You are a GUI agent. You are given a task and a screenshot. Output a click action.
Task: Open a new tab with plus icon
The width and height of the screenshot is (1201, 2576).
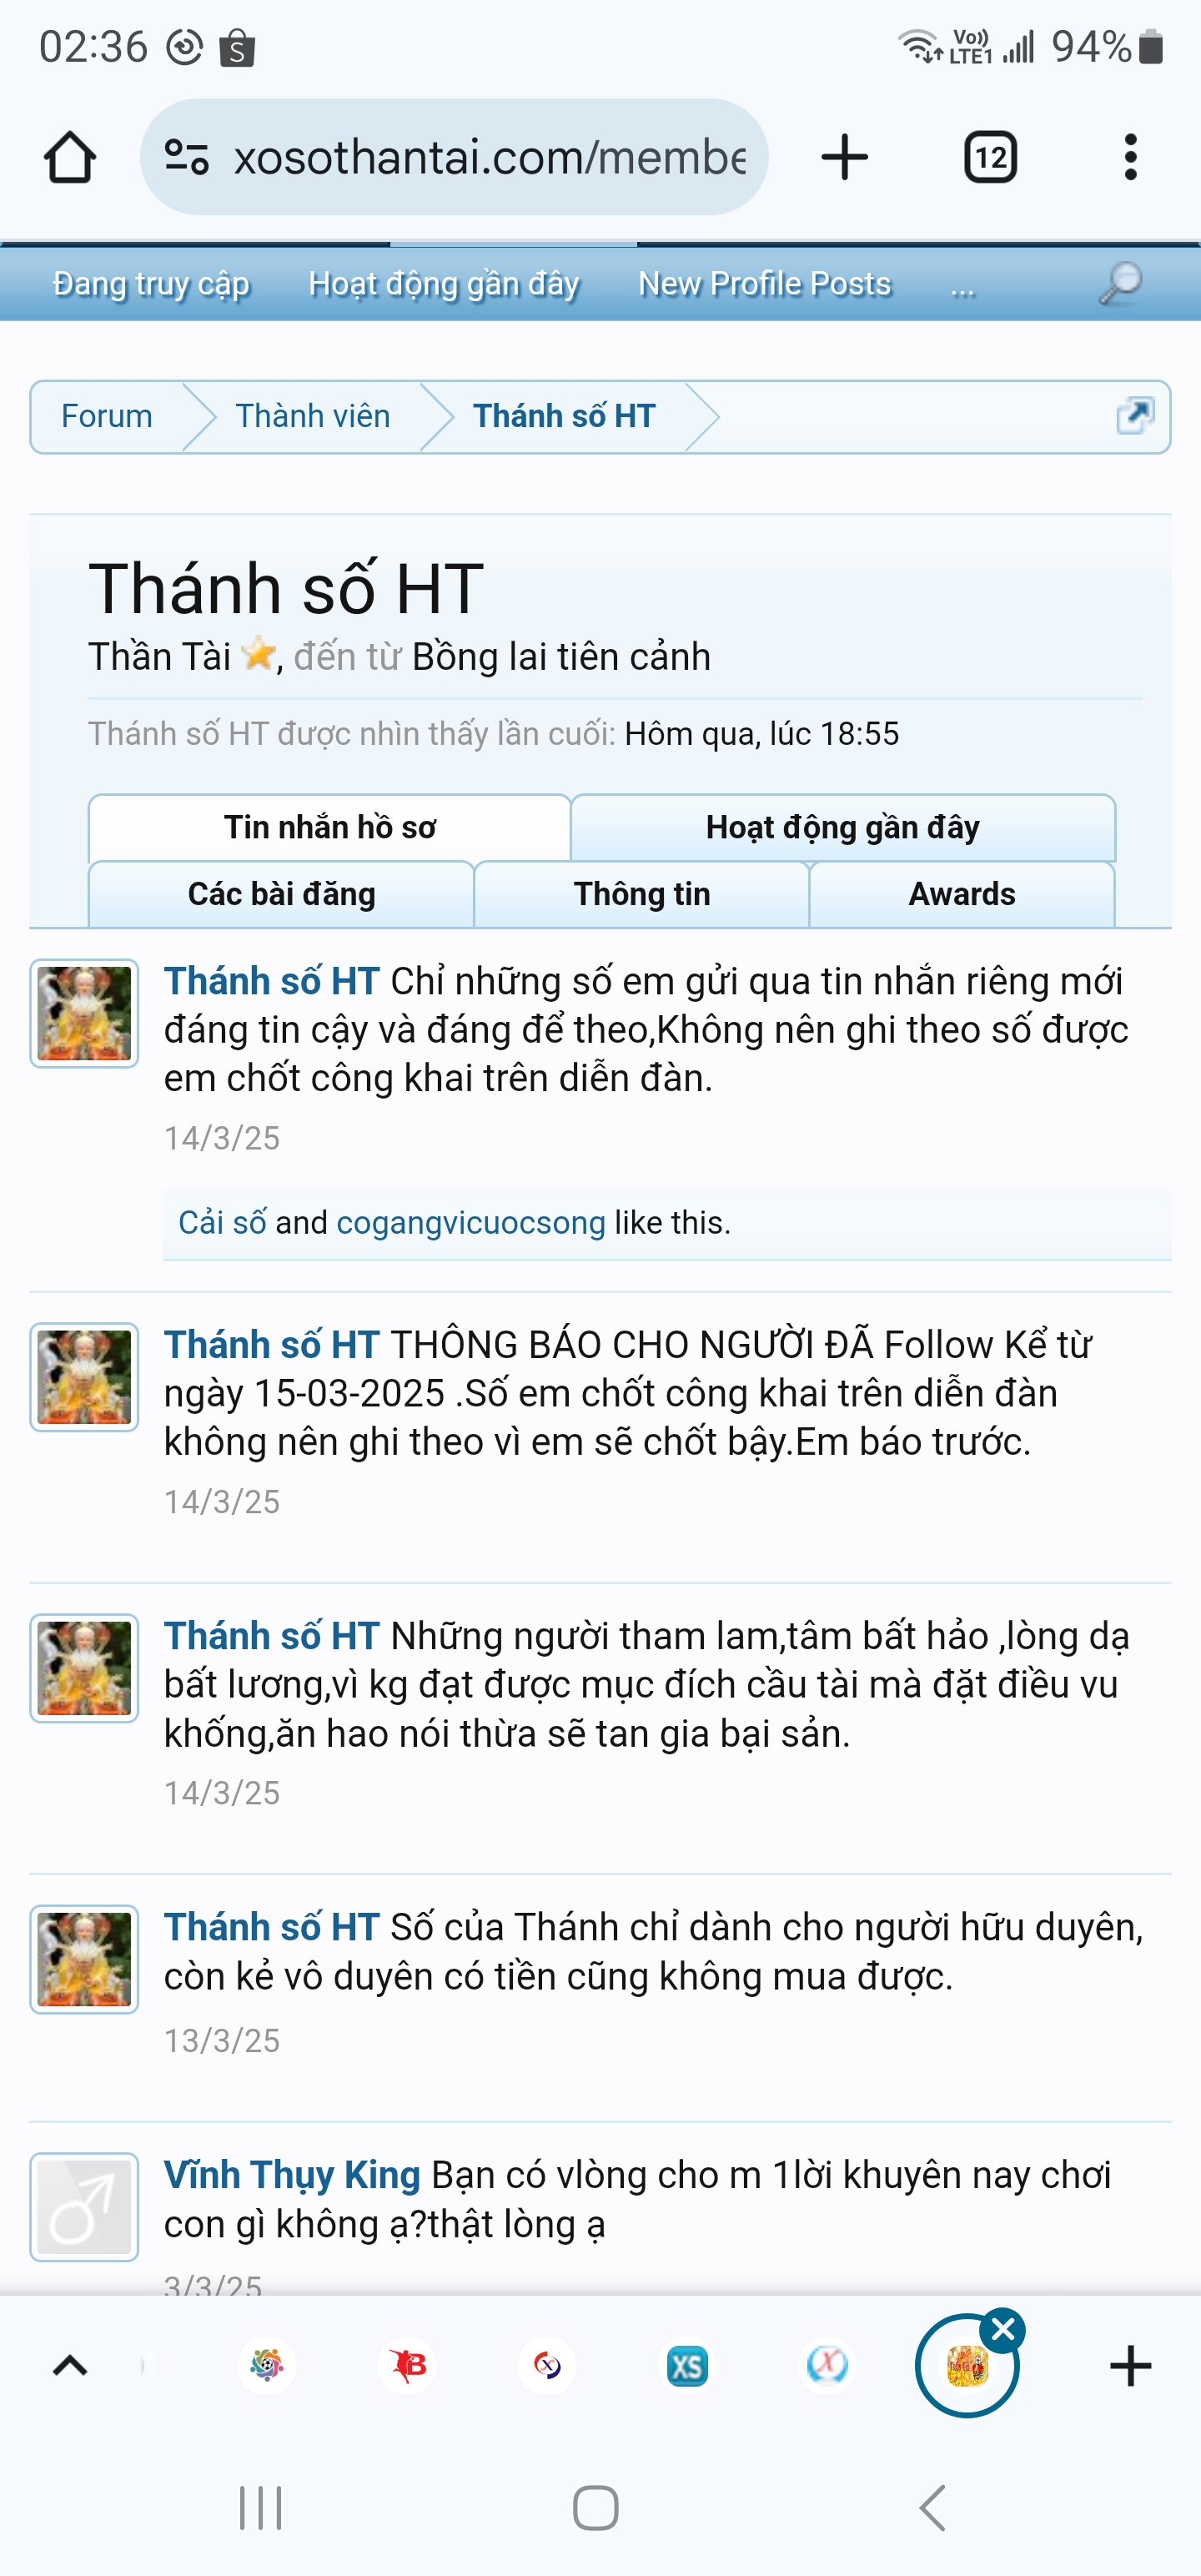pos(844,157)
